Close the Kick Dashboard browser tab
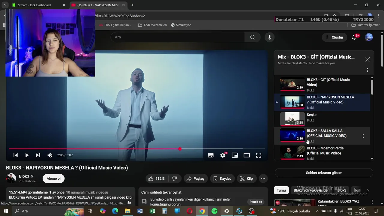The height and width of the screenshot is (216, 384). coord(64,5)
